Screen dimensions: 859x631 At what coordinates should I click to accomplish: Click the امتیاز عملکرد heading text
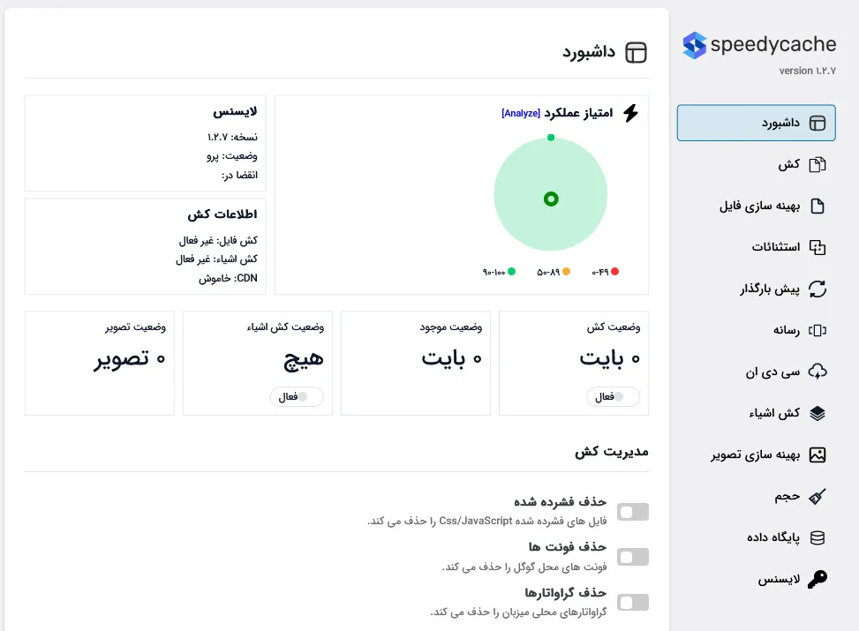click(578, 113)
